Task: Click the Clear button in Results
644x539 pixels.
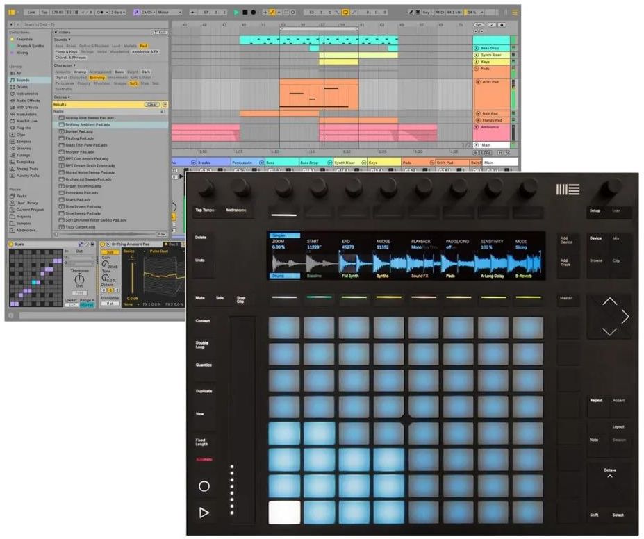Action: [152, 104]
